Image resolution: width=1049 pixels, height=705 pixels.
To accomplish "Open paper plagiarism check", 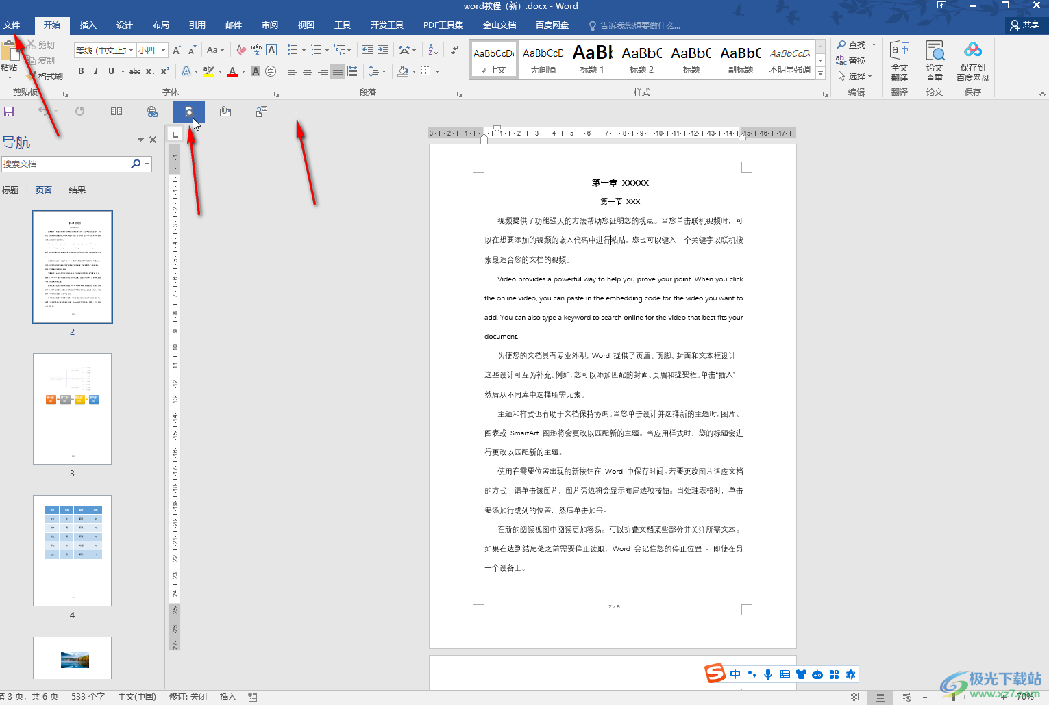I will pyautogui.click(x=935, y=62).
